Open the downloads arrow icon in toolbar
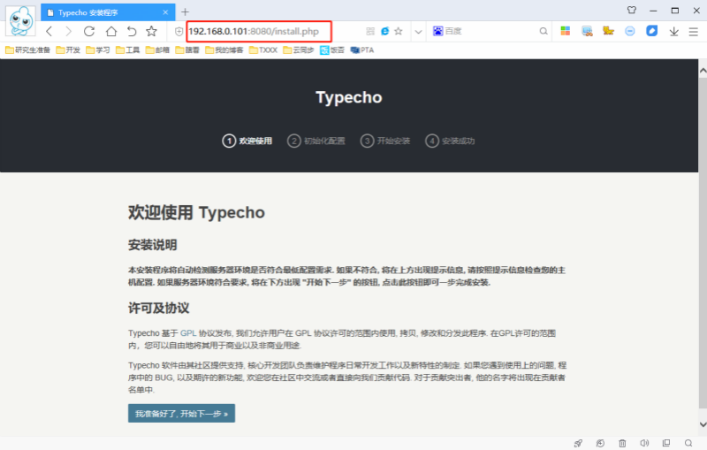The image size is (707, 450). [x=673, y=31]
